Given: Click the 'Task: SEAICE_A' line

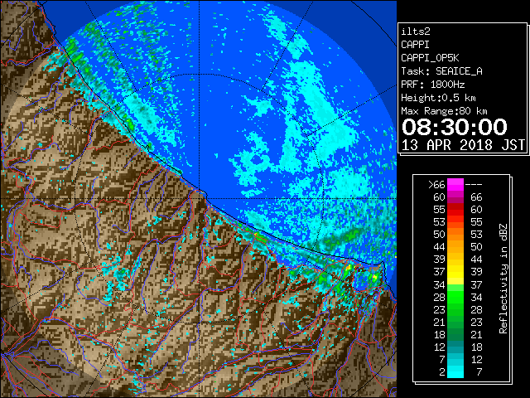Looking at the screenshot, I should (x=441, y=71).
